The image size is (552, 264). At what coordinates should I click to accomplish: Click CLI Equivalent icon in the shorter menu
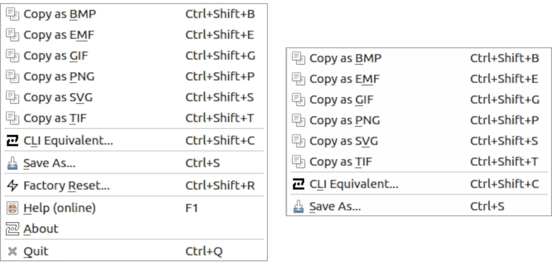tap(298, 184)
